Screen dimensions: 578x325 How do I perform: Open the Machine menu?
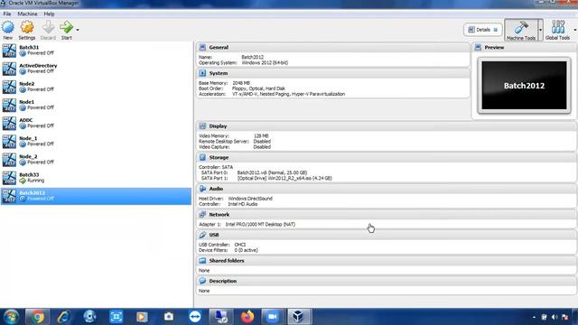coord(27,14)
